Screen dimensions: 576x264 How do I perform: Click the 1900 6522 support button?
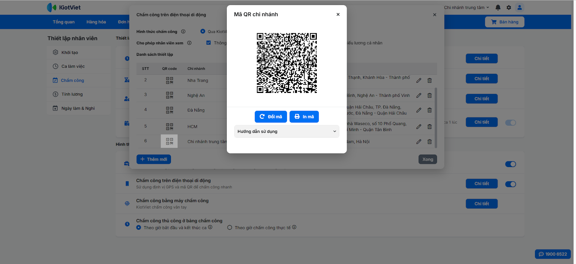pos(553,254)
